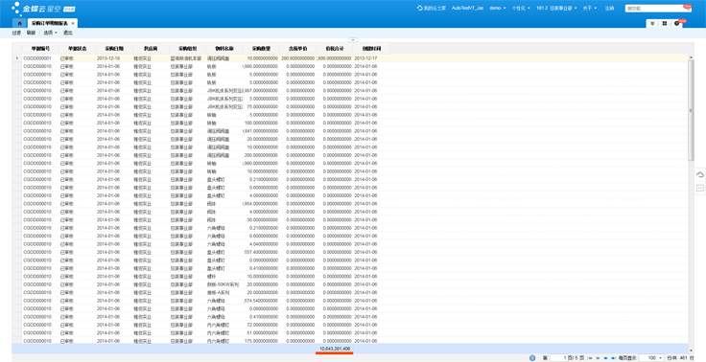Click the 退出 toolbar button
Screen dimensions: 706x362
(67, 33)
